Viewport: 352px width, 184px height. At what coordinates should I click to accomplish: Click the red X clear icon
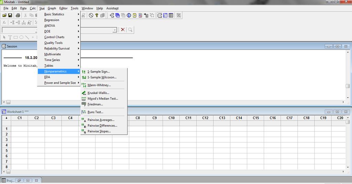(x=123, y=30)
